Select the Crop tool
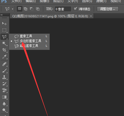The width and height of the screenshot is (124, 116). point(4,50)
